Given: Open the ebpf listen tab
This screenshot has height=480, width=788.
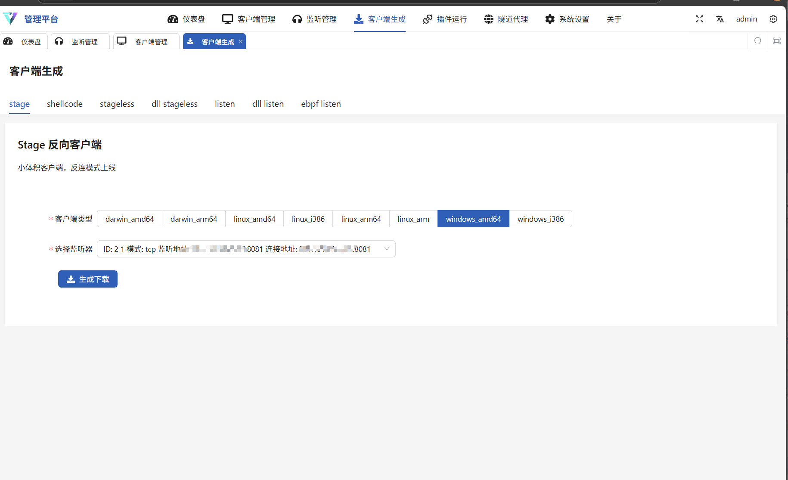Looking at the screenshot, I should (x=321, y=104).
